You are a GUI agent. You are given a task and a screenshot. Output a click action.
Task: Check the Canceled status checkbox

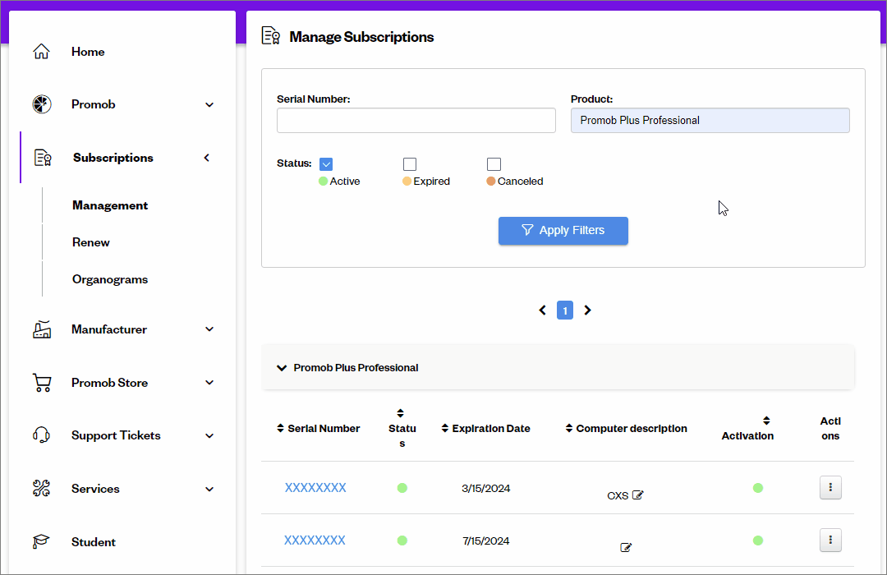coord(494,164)
